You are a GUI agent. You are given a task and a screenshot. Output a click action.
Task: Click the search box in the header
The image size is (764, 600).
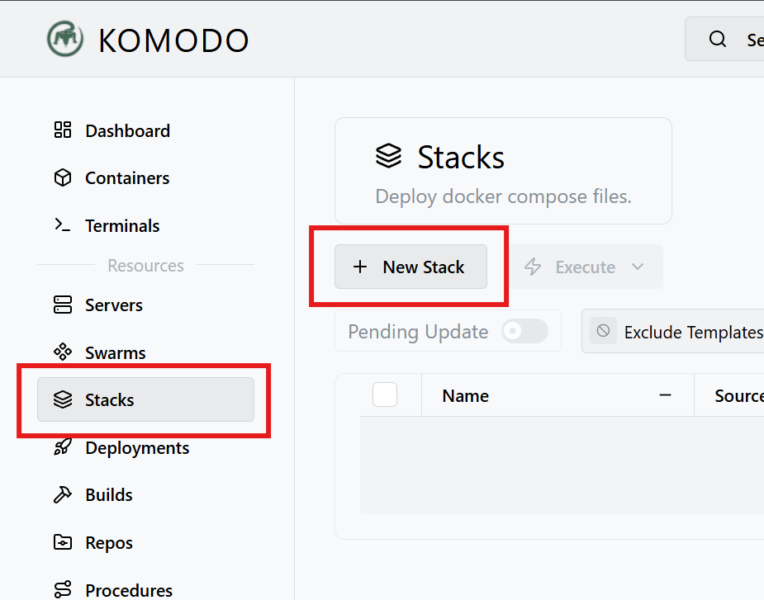click(724, 39)
